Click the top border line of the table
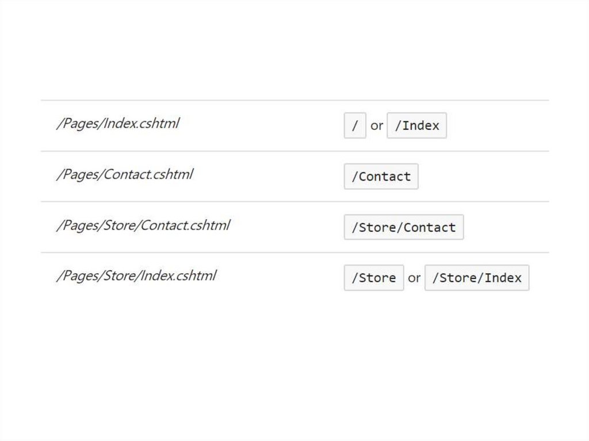Image resolution: width=589 pixels, height=441 pixels. (294, 101)
